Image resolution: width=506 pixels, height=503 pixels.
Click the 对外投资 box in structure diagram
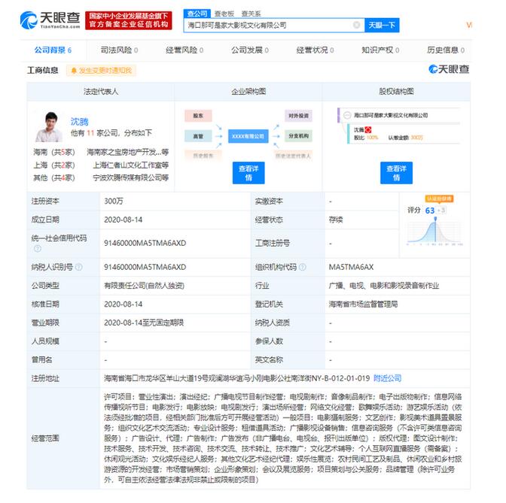(x=298, y=116)
